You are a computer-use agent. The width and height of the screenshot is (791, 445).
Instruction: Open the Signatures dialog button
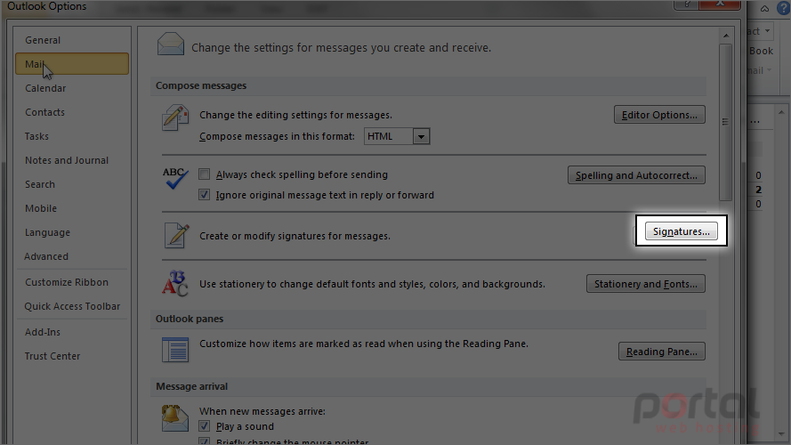(681, 231)
